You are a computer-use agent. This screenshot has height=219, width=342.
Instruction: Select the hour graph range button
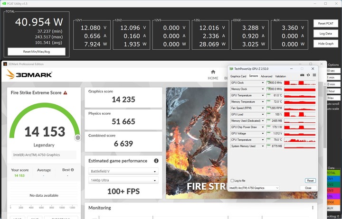(x=333, y=91)
